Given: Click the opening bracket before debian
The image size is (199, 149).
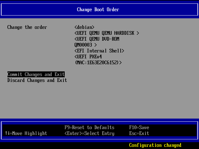Looking at the screenshot, I should pyautogui.click(x=76, y=27).
